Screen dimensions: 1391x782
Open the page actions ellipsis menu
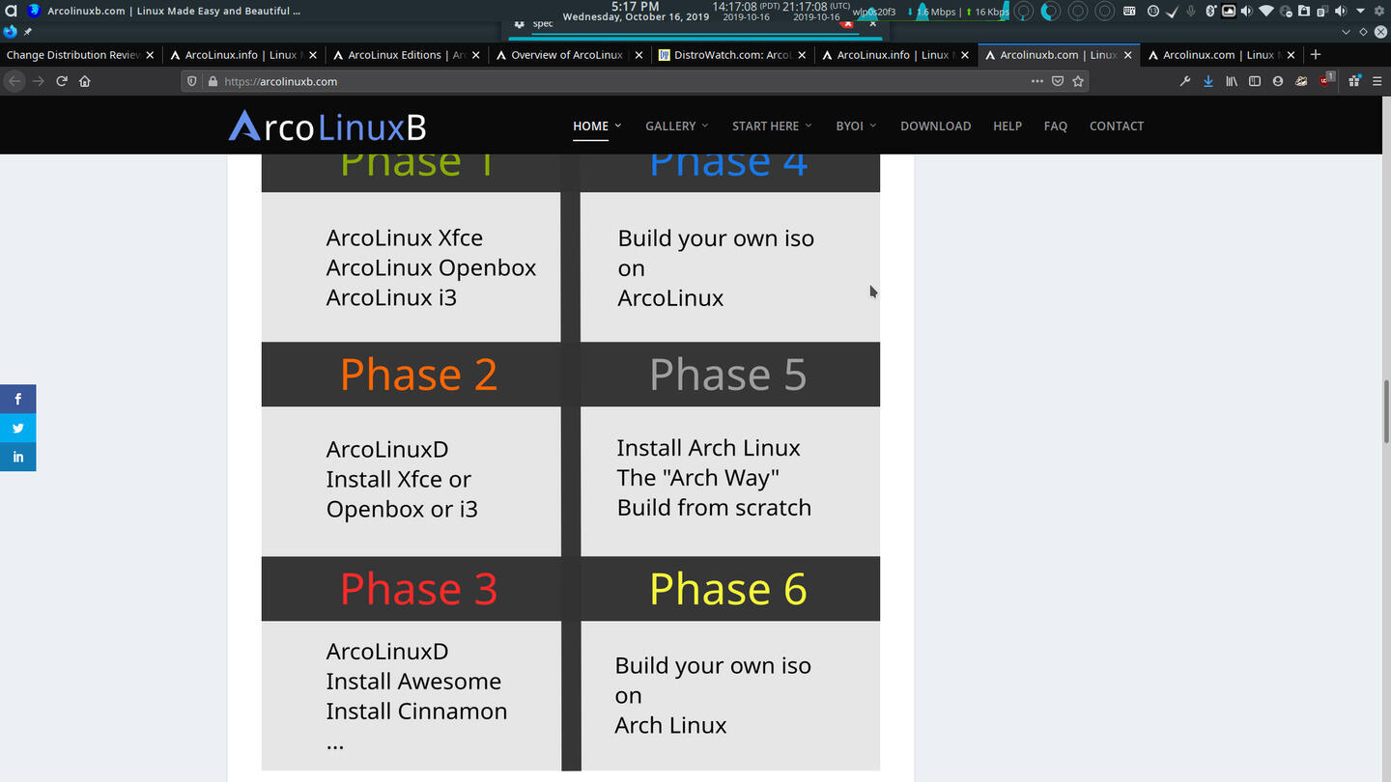pos(1037,81)
